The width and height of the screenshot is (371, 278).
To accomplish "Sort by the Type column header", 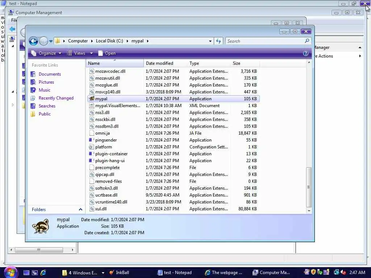I will [209, 63].
